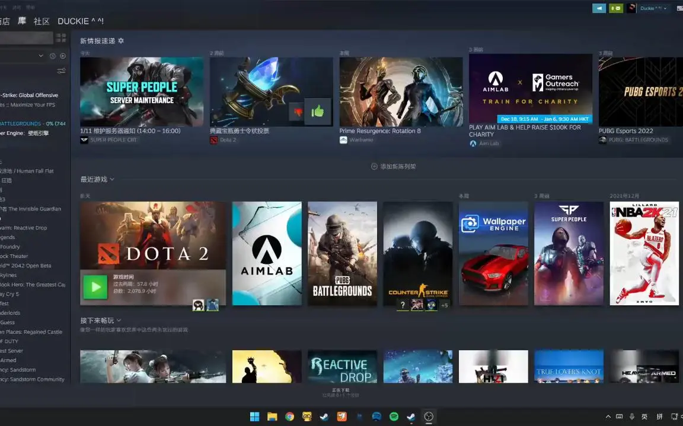Select Sandstorm Community entry in sidebar

pyautogui.click(x=32, y=379)
